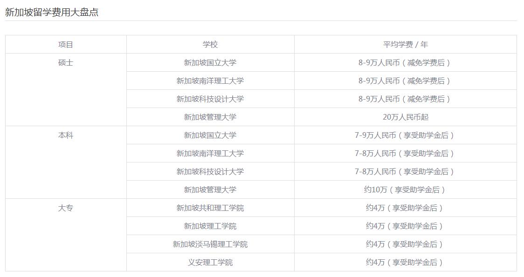Click the 约10万 (享受助学金后) cell
Image resolution: width=524 pixels, height=277 pixels.
click(406, 189)
